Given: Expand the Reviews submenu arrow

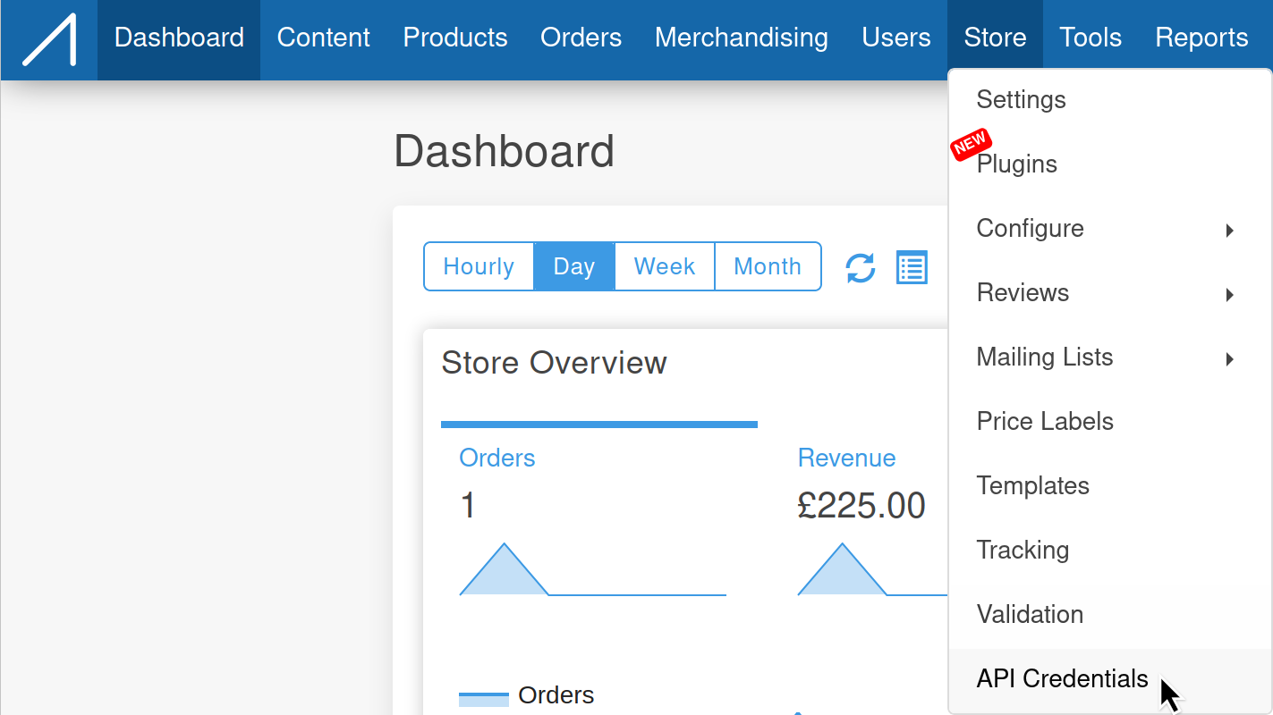Looking at the screenshot, I should point(1230,294).
